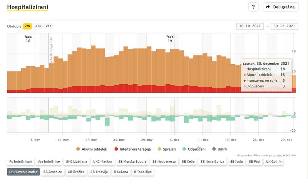Choose SB Murska Sobota hospital
The width and height of the screenshot is (308, 179).
(x=132, y=162)
